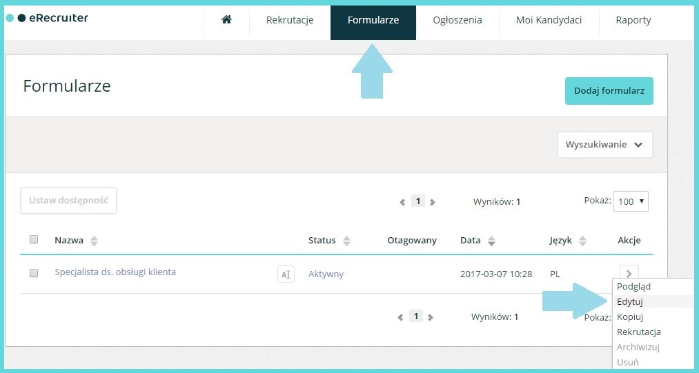This screenshot has height=373, width=699.
Task: Click page number 1 in top pagination
Action: point(417,201)
